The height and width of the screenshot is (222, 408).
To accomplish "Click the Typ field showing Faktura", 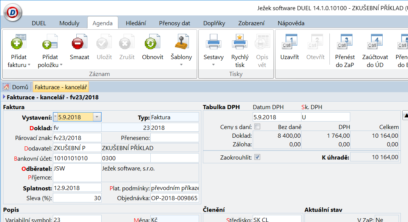I will tap(175, 117).
